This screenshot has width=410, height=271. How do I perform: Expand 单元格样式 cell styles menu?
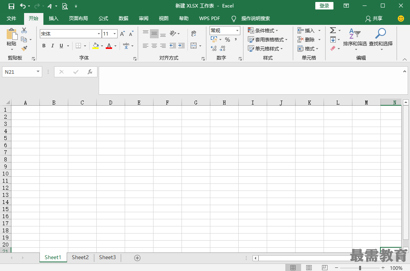[265, 49]
